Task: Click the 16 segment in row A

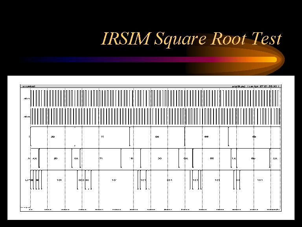Action: [x=131, y=158]
